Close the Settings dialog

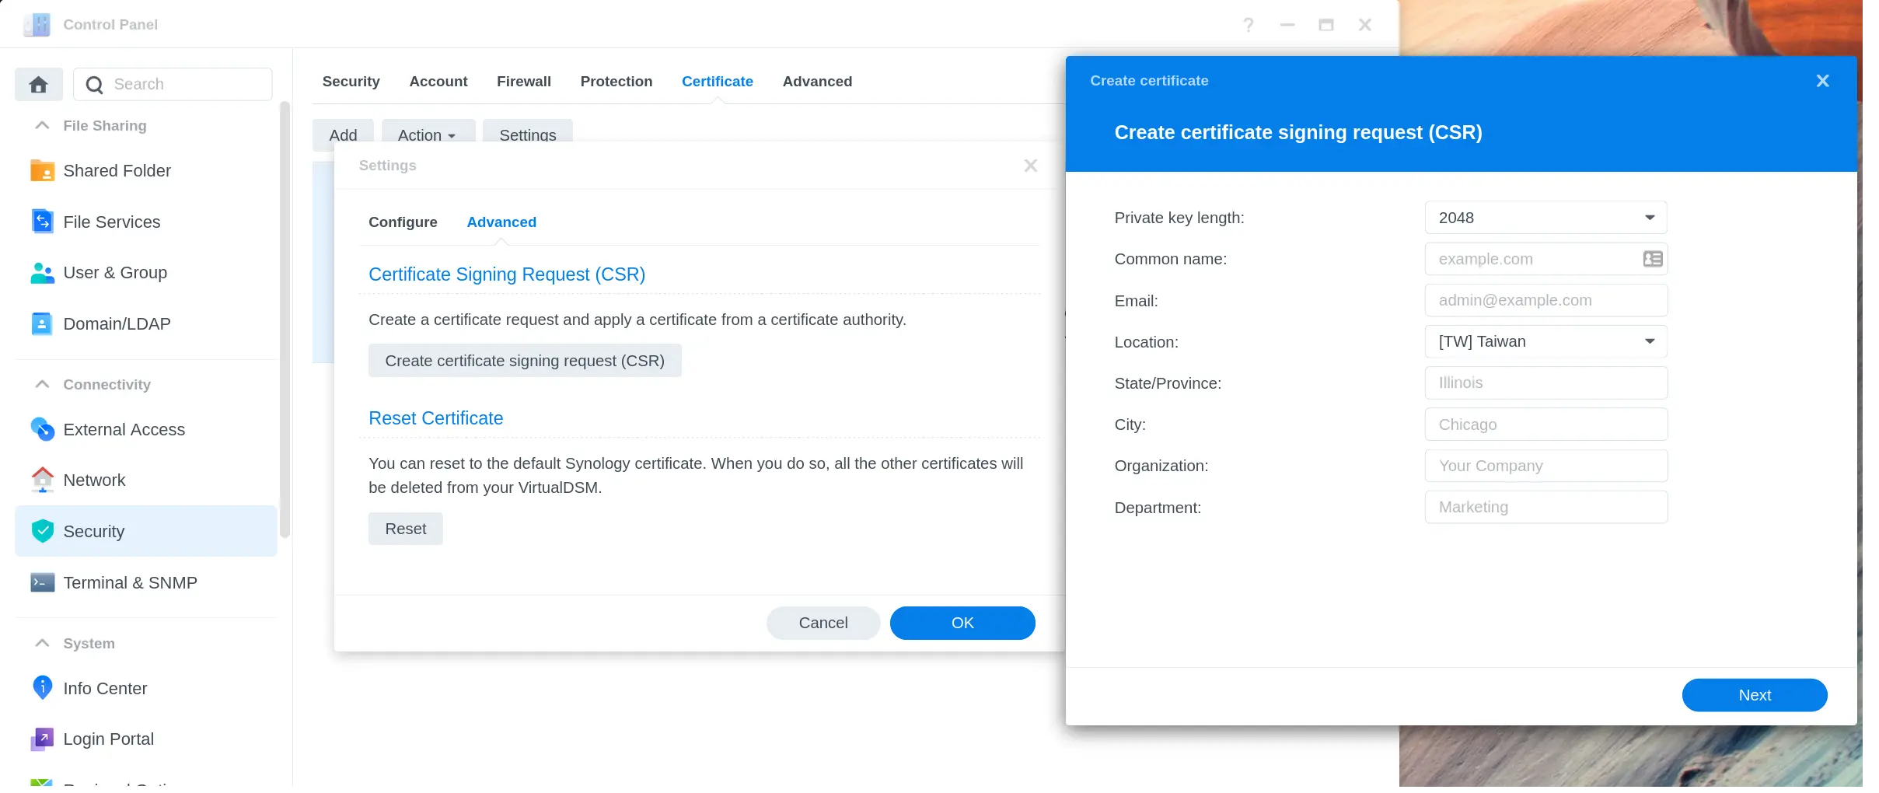pyautogui.click(x=1031, y=166)
